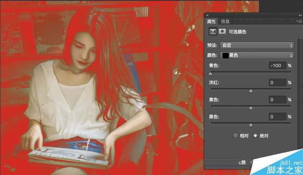Image resolution: width=303 pixels, height=175 pixels.
Task: Click the 黑色 (Black) slider handle
Action: pyautogui.click(x=251, y=125)
